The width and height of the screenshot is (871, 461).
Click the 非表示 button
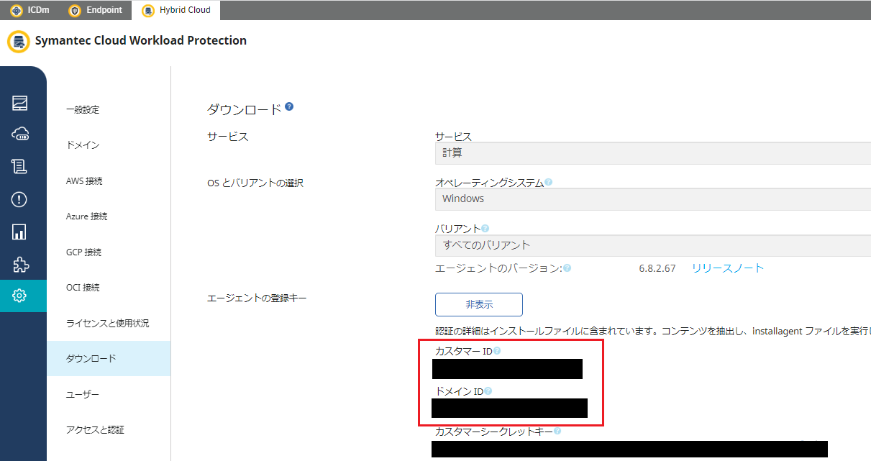479,304
